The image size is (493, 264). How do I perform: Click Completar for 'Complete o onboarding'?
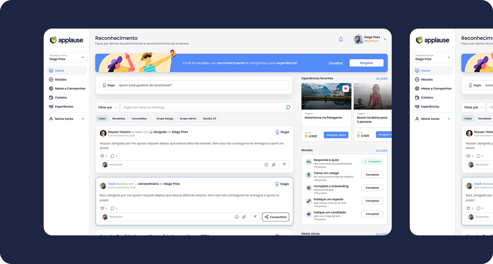tap(372, 188)
